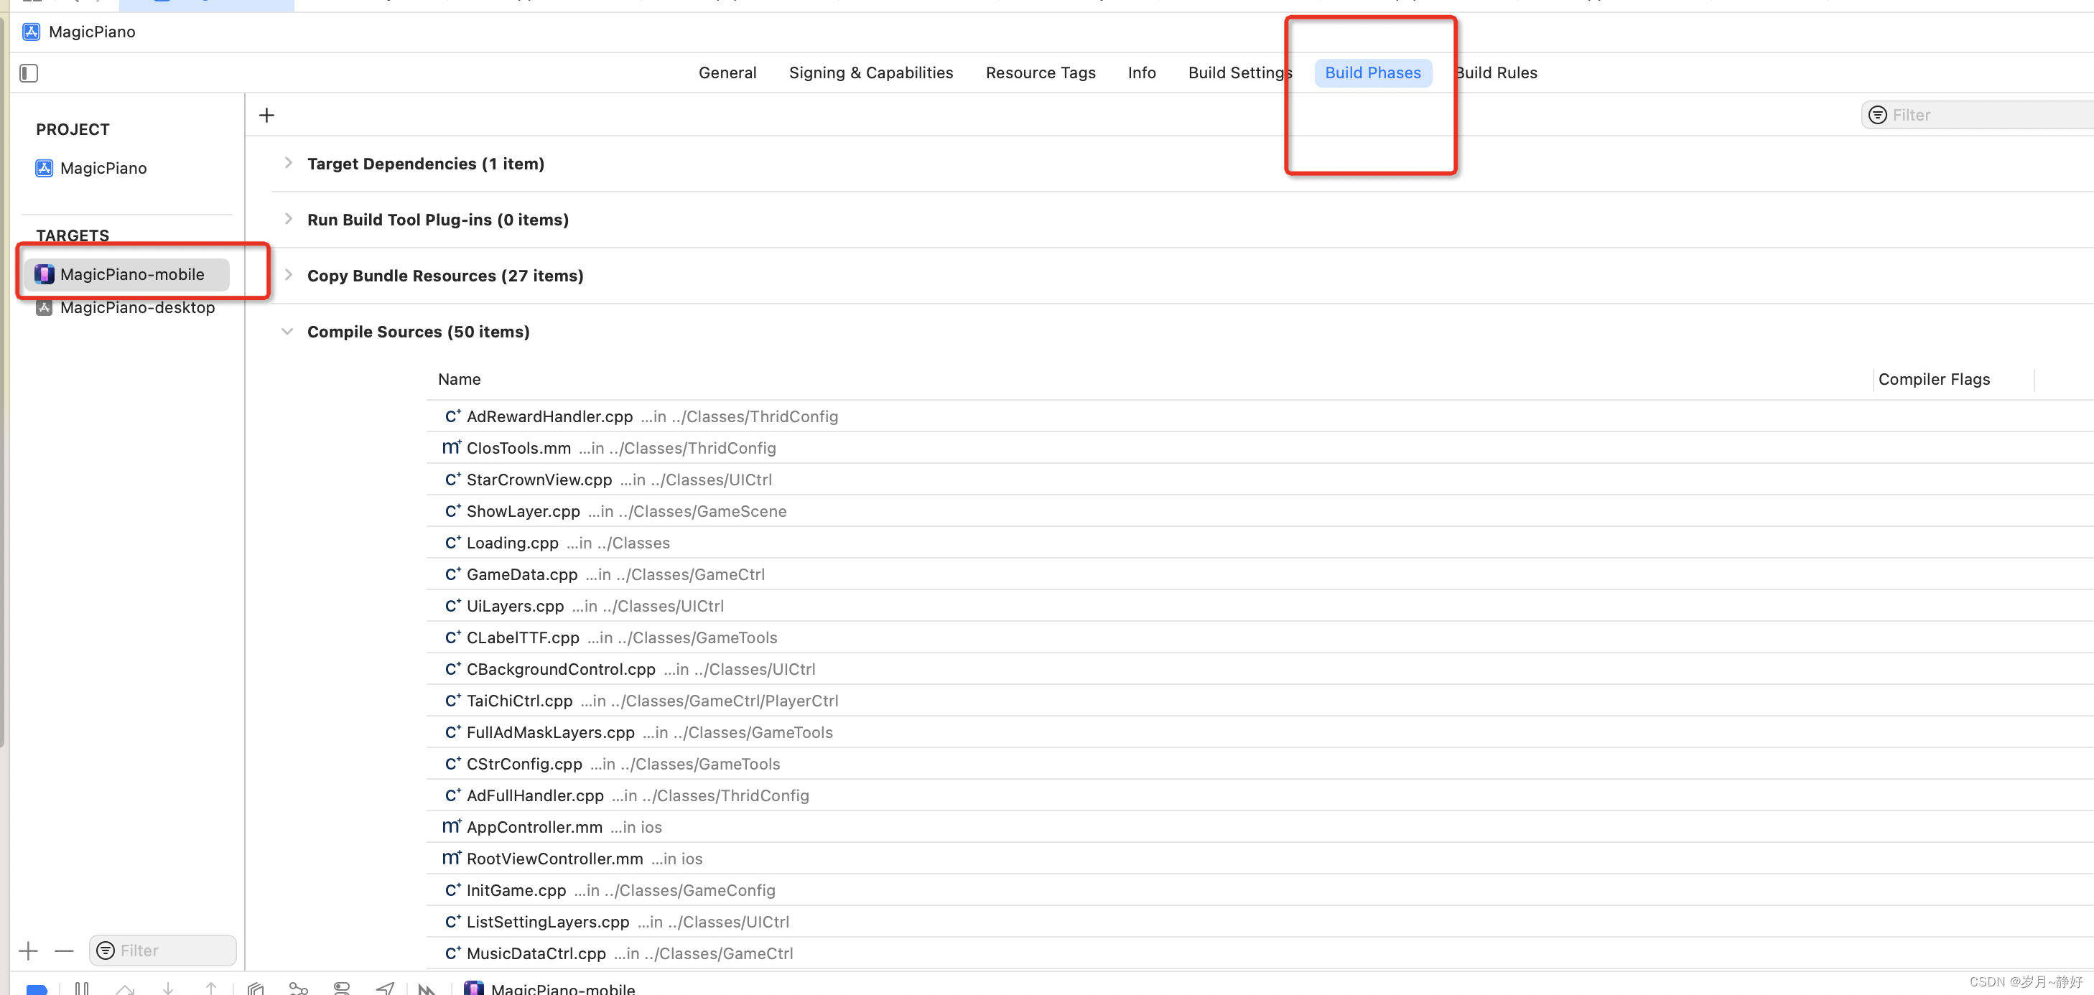
Task: Open the Resource Tags tab
Action: (x=1041, y=73)
